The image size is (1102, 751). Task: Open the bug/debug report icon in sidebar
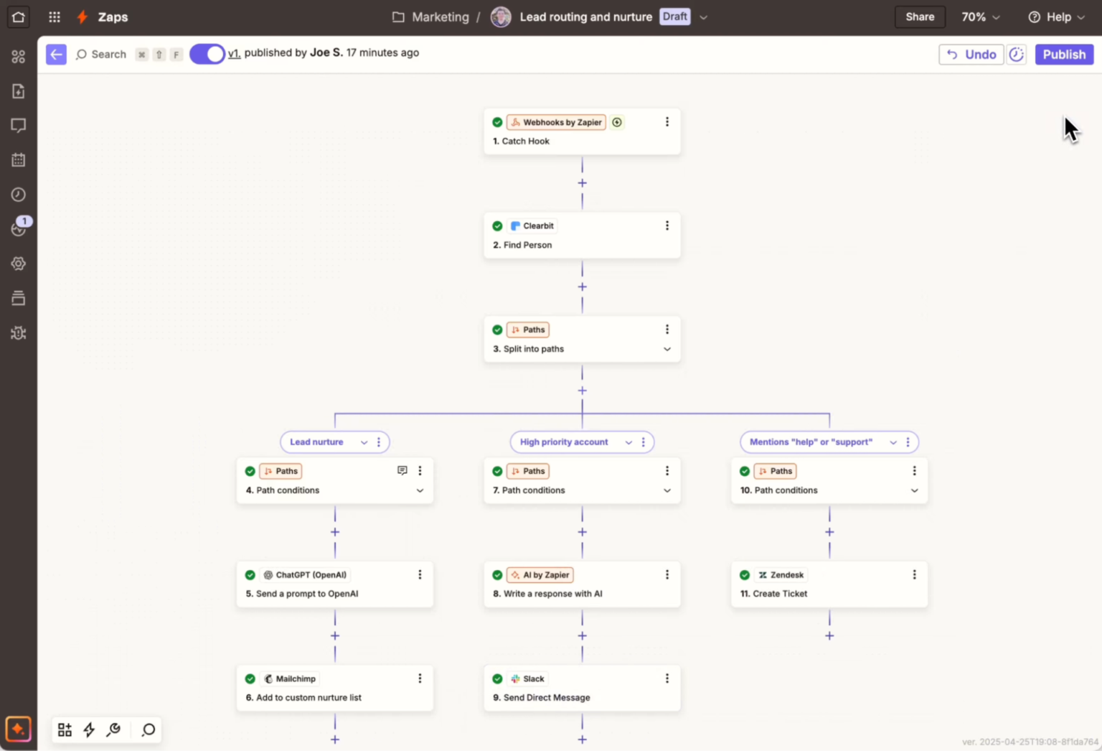pos(18,332)
